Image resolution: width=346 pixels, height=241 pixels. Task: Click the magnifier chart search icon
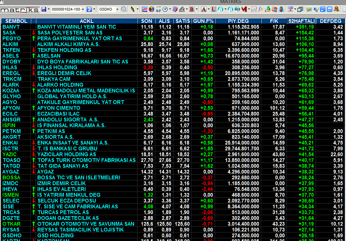pos(124,9)
